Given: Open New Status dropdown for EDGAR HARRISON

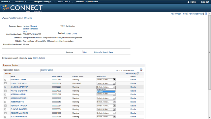Looking at the screenshot, I should pyautogui.click(x=106, y=117).
